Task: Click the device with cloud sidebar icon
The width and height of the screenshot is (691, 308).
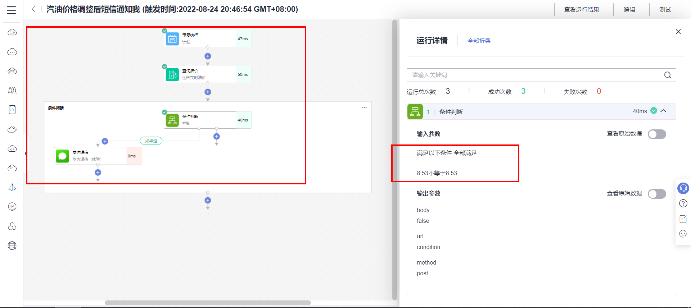Action: (12, 110)
